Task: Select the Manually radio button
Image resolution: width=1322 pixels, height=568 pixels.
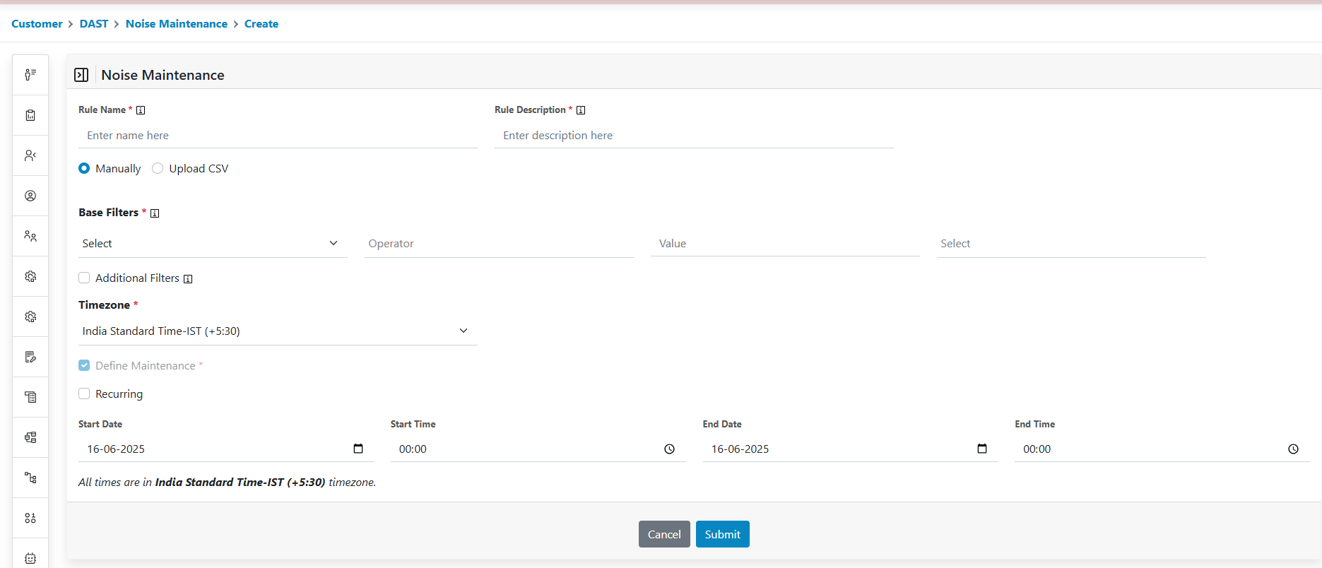Action: 84,168
